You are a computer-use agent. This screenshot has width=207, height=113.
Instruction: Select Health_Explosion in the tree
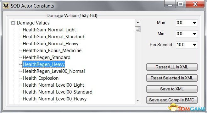(x=41, y=78)
